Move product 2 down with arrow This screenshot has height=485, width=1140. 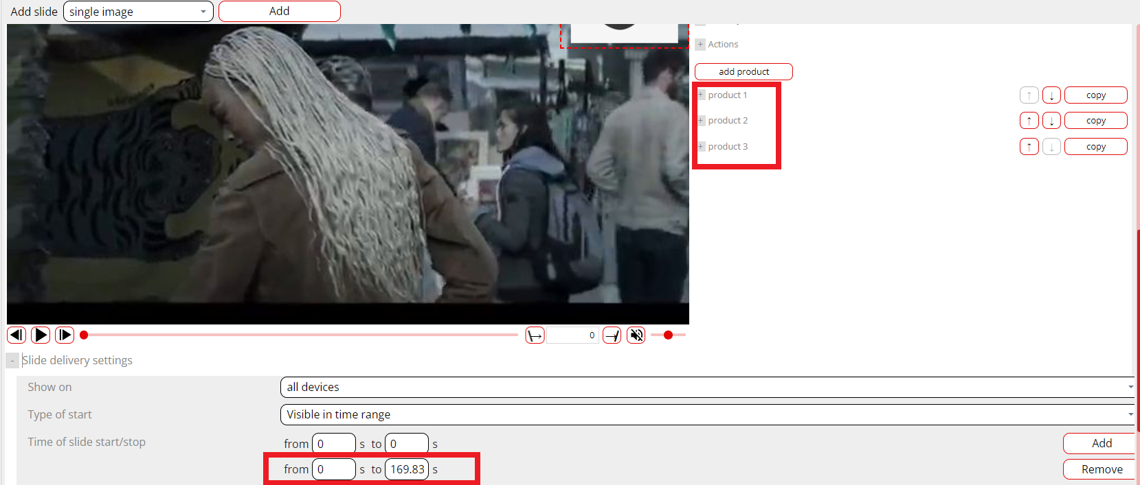coord(1051,121)
